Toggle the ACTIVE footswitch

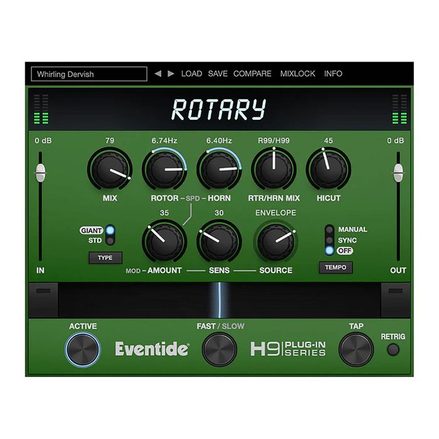pyautogui.click(x=83, y=349)
